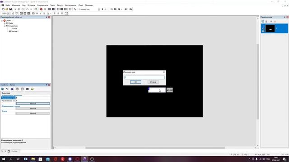Toggle the lock on layer 1

(263, 31)
